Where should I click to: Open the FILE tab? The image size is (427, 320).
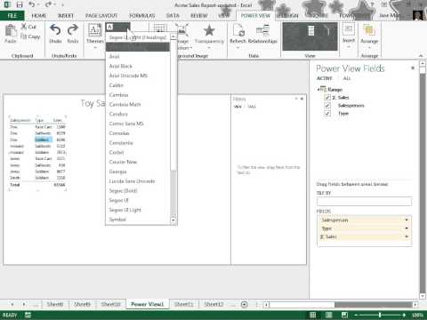pos(12,15)
